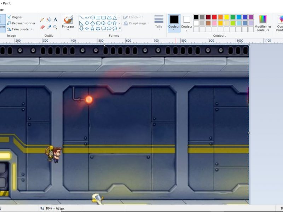Pick the brown color swatch
The height and width of the screenshot is (212, 283).
click(208, 23)
